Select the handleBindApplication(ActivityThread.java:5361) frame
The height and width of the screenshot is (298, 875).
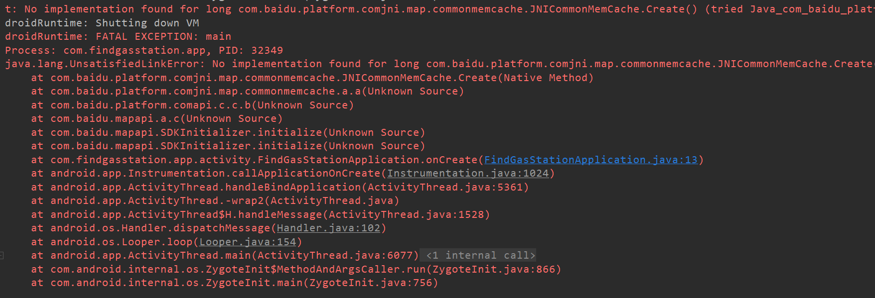[280, 187]
